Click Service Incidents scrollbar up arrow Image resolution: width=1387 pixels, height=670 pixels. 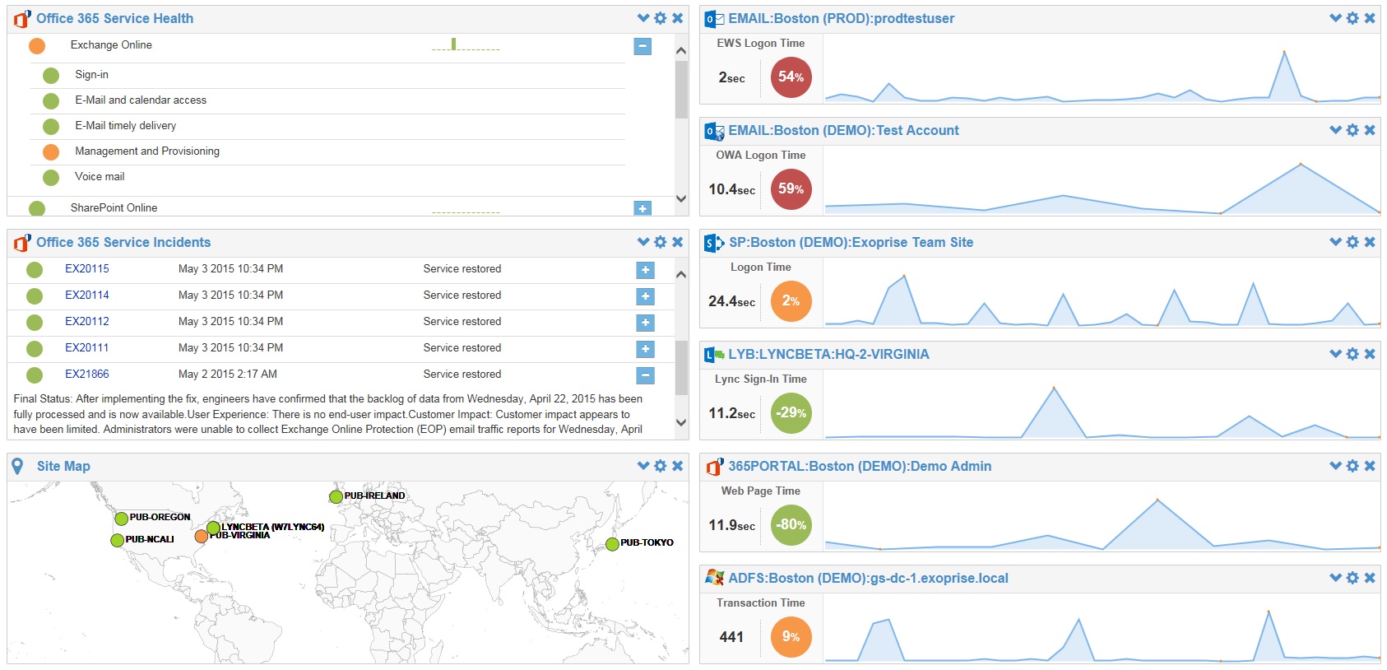tap(680, 274)
